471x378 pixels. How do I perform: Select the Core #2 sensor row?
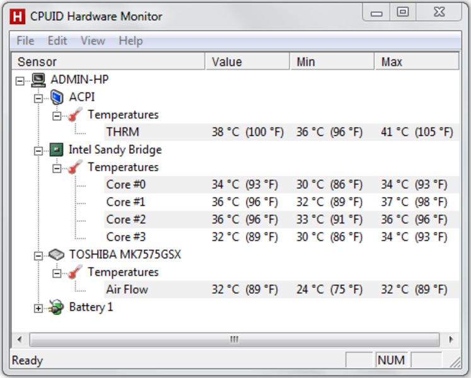pos(281,219)
